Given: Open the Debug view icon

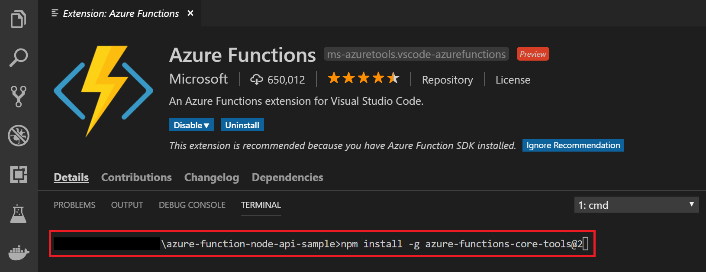Looking at the screenshot, I should coord(19,136).
